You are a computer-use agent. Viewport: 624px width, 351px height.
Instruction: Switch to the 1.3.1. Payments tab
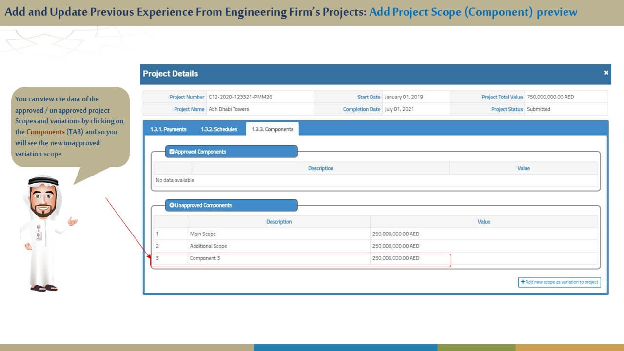click(168, 129)
